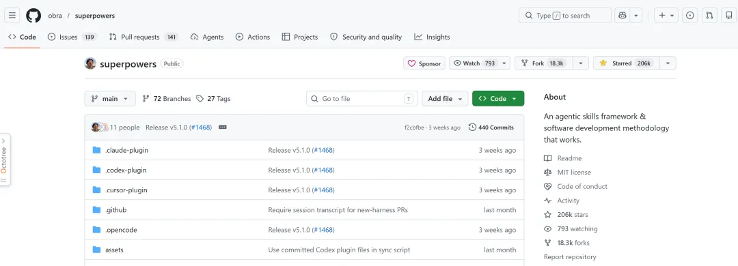738x266 pixels.
Task: Click the repository owner avatar
Action: coord(90,63)
